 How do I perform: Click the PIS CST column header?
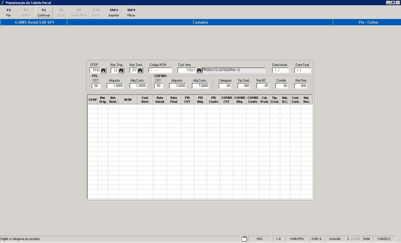pos(187,100)
